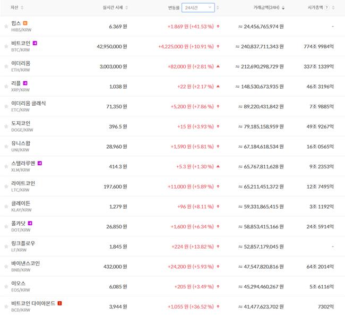
Task: Open the 도지코인 asset name link
Action: click(x=21, y=123)
